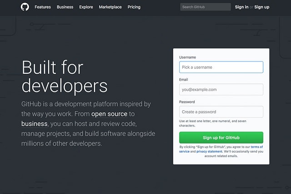This screenshot has height=194, width=291.
Task: Open the privacy statement link
Action: click(209, 152)
